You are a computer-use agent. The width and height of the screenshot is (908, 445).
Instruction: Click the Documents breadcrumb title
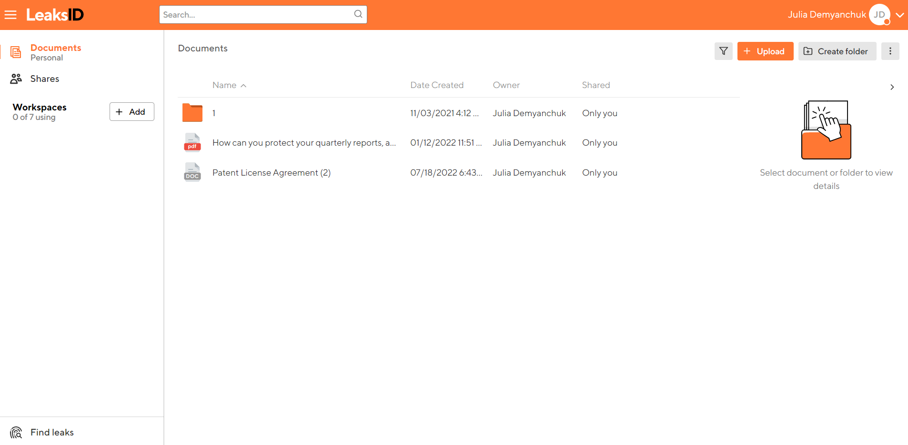click(202, 49)
